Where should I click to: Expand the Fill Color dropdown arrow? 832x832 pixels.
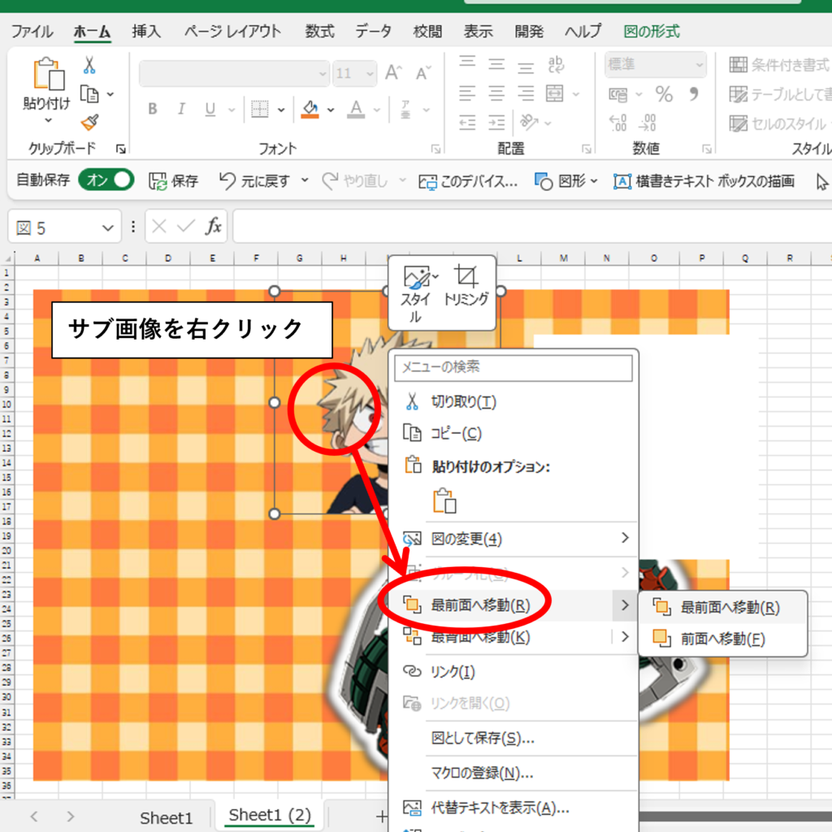pos(331,110)
